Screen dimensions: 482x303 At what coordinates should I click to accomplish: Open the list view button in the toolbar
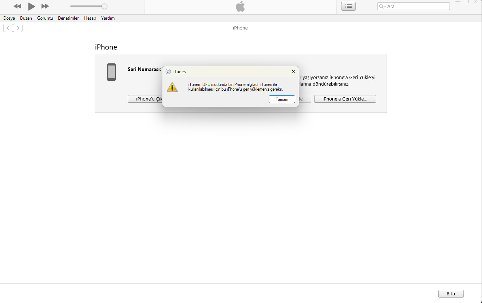[x=348, y=6]
